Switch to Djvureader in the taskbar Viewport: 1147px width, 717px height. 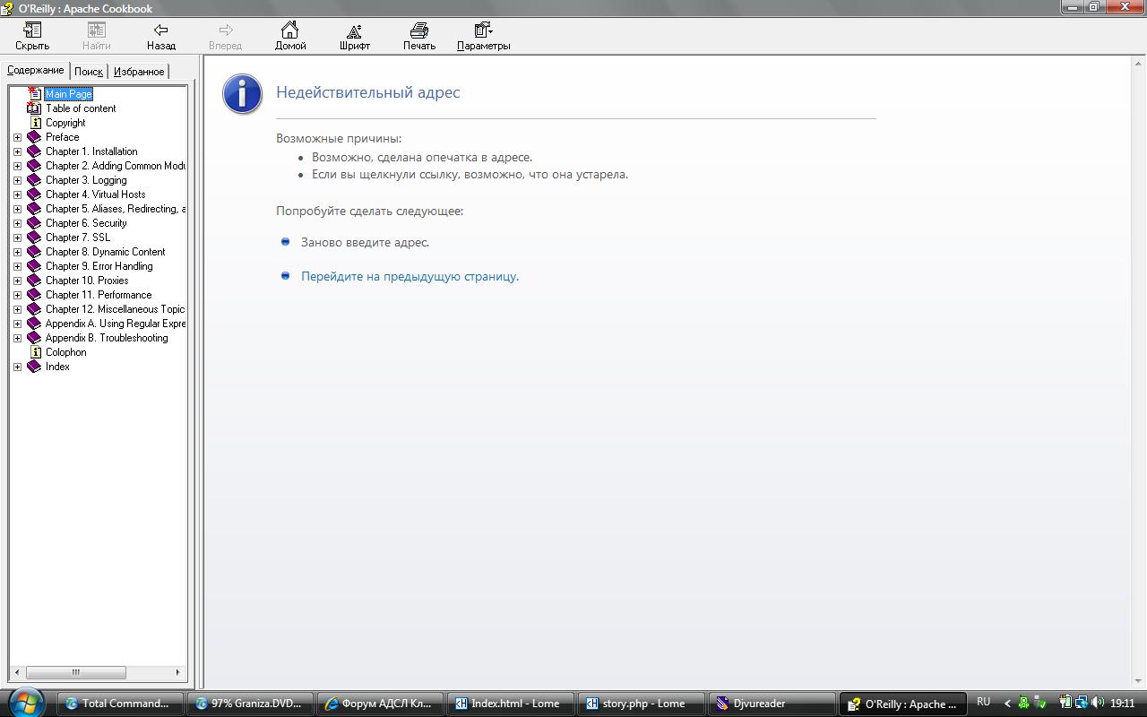771,704
